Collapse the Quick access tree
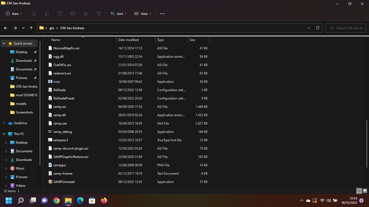Screen dimensions: 369x207 click(x=4, y=43)
